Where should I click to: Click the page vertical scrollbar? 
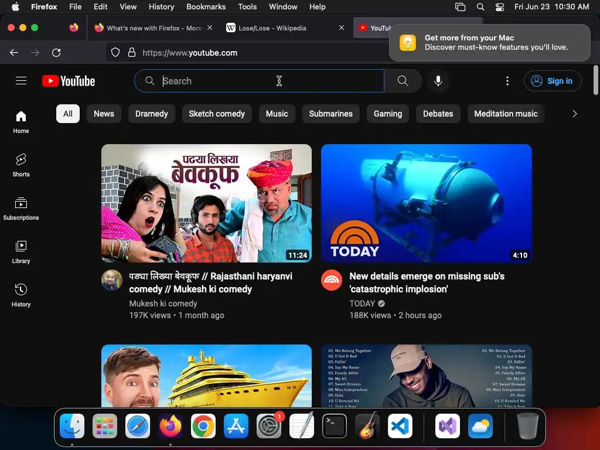[595, 80]
